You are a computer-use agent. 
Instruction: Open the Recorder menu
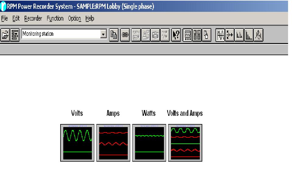33,18
